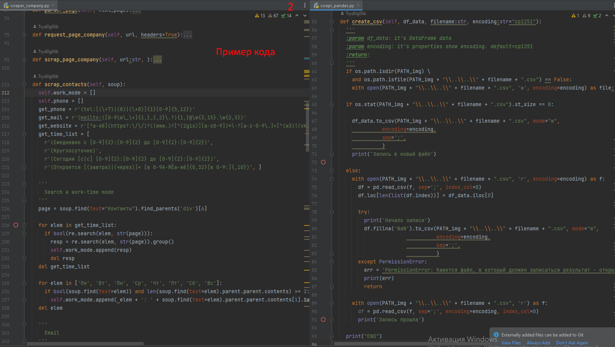Click line number 212 in the left gutter
This screenshot has width=615, height=347.
coord(6,93)
